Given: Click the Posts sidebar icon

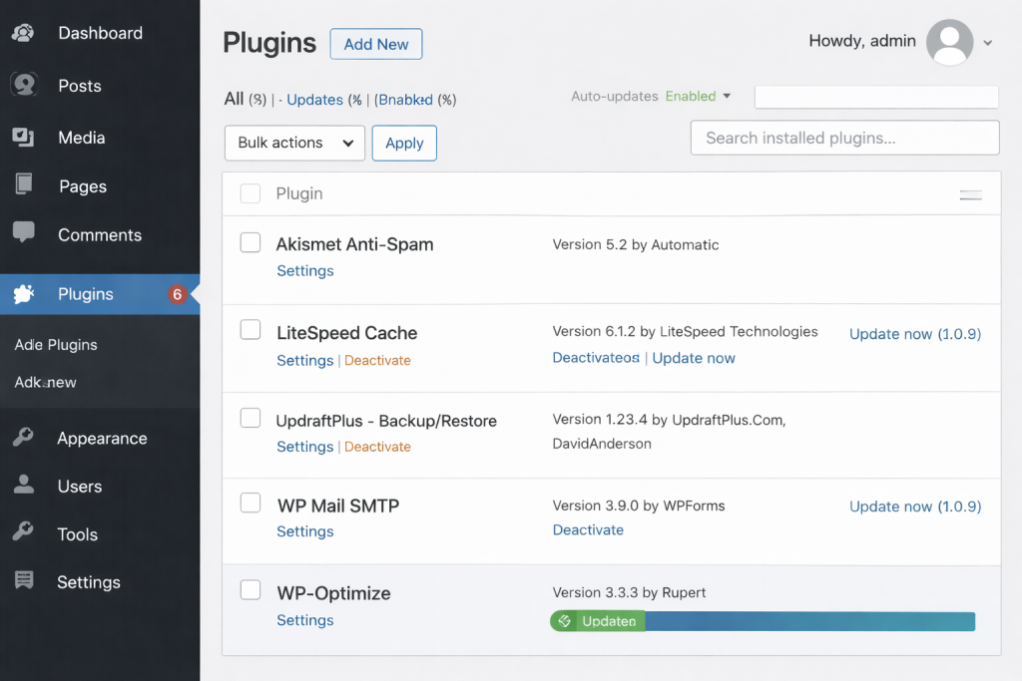Looking at the screenshot, I should point(24,85).
